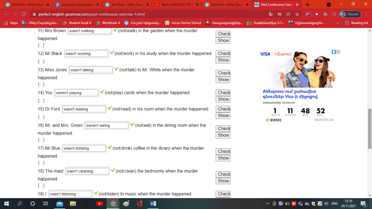Open the Apps shortcut in bookmarks bar
Image resolution: width=372 pixels, height=209 pixels.
(11, 23)
